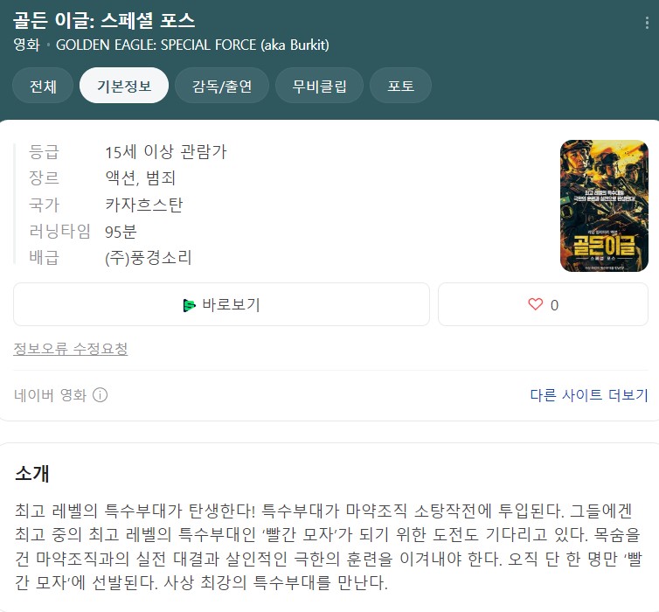
Task: Click the English title GOLDEN EAGLE: SPECIAL FORCE
Action: (x=192, y=45)
